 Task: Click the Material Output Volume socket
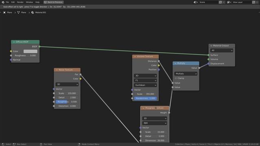(x=208, y=59)
